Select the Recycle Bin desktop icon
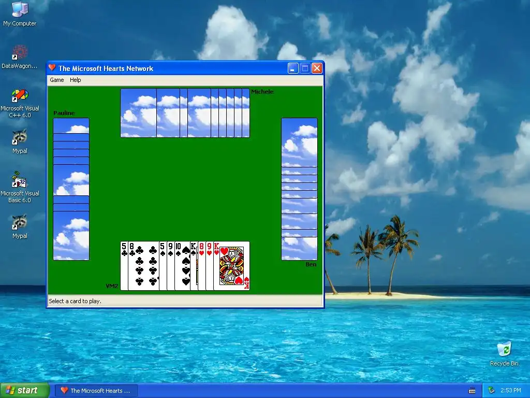 [504, 354]
